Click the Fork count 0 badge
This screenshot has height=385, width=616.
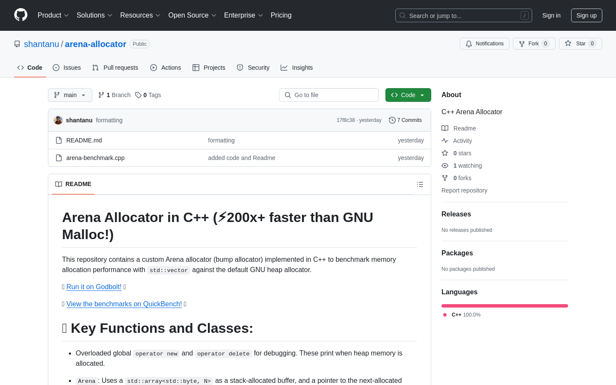click(x=545, y=44)
